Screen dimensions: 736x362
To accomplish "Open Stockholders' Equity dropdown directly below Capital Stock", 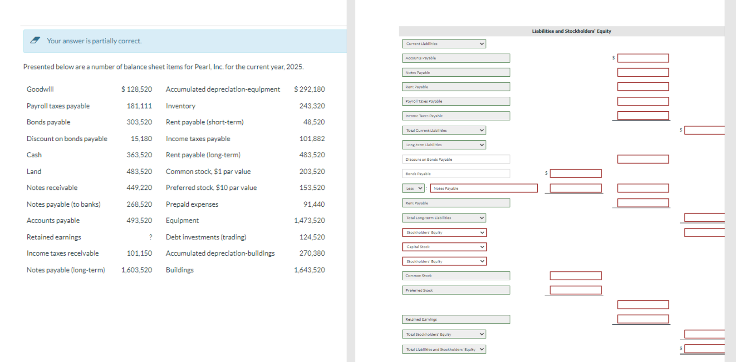I will (444, 261).
